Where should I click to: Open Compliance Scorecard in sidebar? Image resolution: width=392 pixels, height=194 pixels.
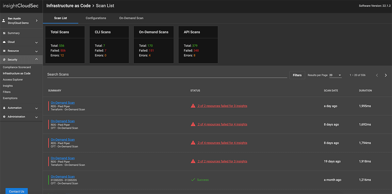[17, 67]
